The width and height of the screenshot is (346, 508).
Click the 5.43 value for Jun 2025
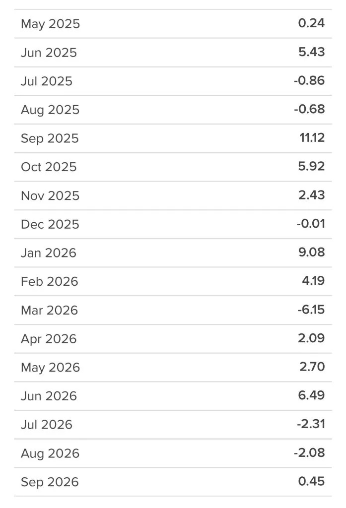tap(312, 52)
